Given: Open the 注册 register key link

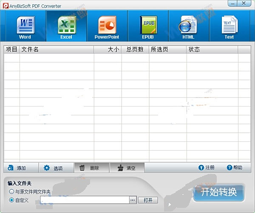Looking at the screenshot, I should click(206, 168).
